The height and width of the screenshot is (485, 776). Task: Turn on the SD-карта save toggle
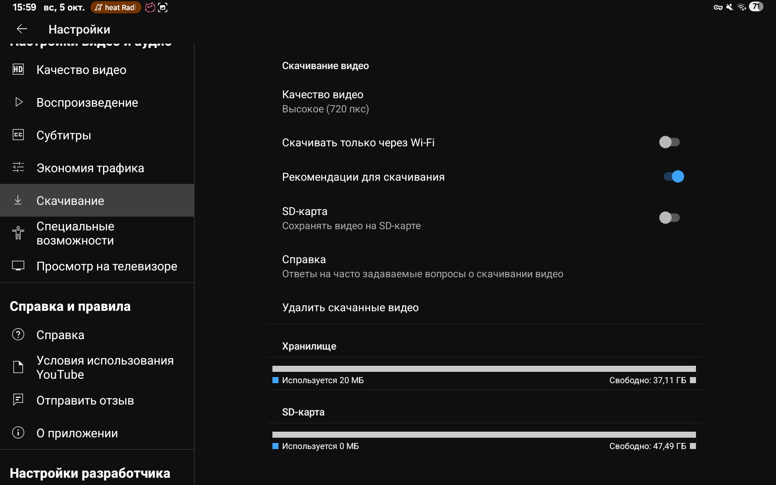pyautogui.click(x=669, y=218)
